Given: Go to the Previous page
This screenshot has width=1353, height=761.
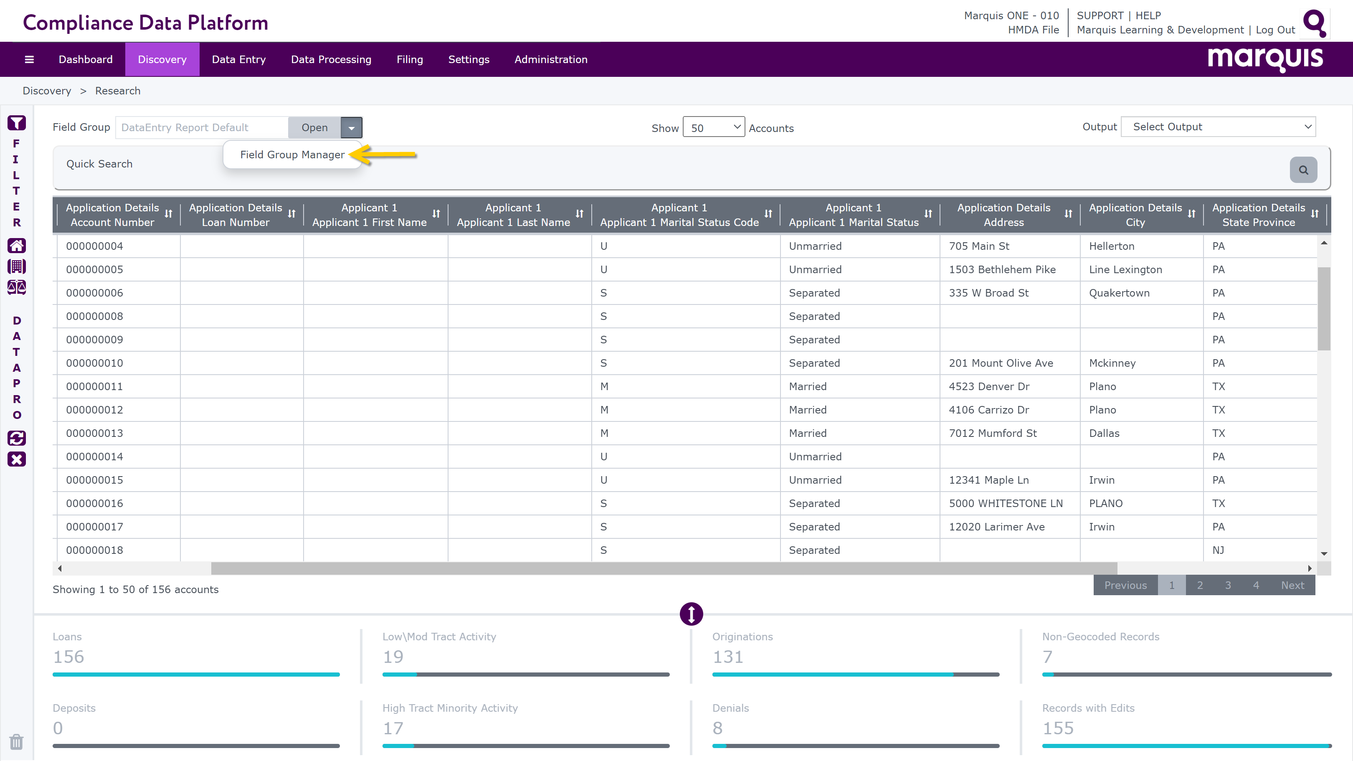Looking at the screenshot, I should 1125,585.
